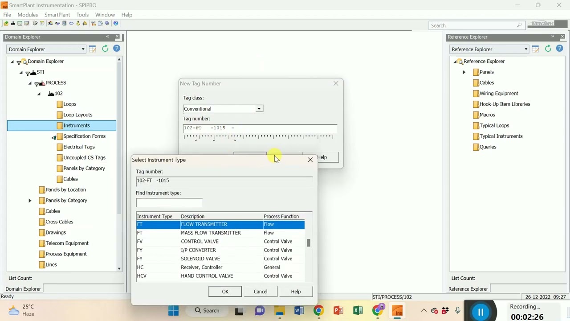Click the yellow folder with green arrow toolbar icon
The height and width of the screenshot is (321, 570).
click(x=6, y=23)
